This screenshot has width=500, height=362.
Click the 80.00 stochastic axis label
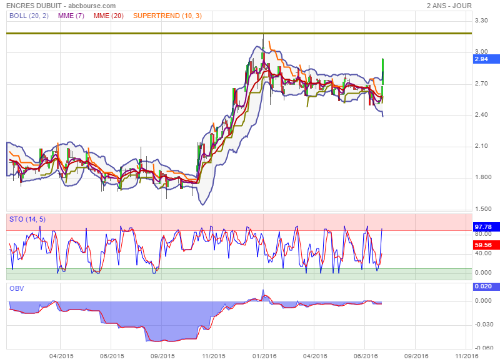tap(482, 234)
